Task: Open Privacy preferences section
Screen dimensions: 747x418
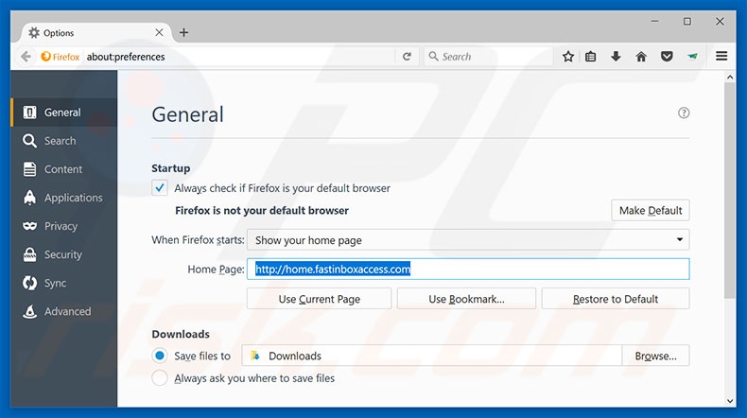Action: tap(64, 226)
